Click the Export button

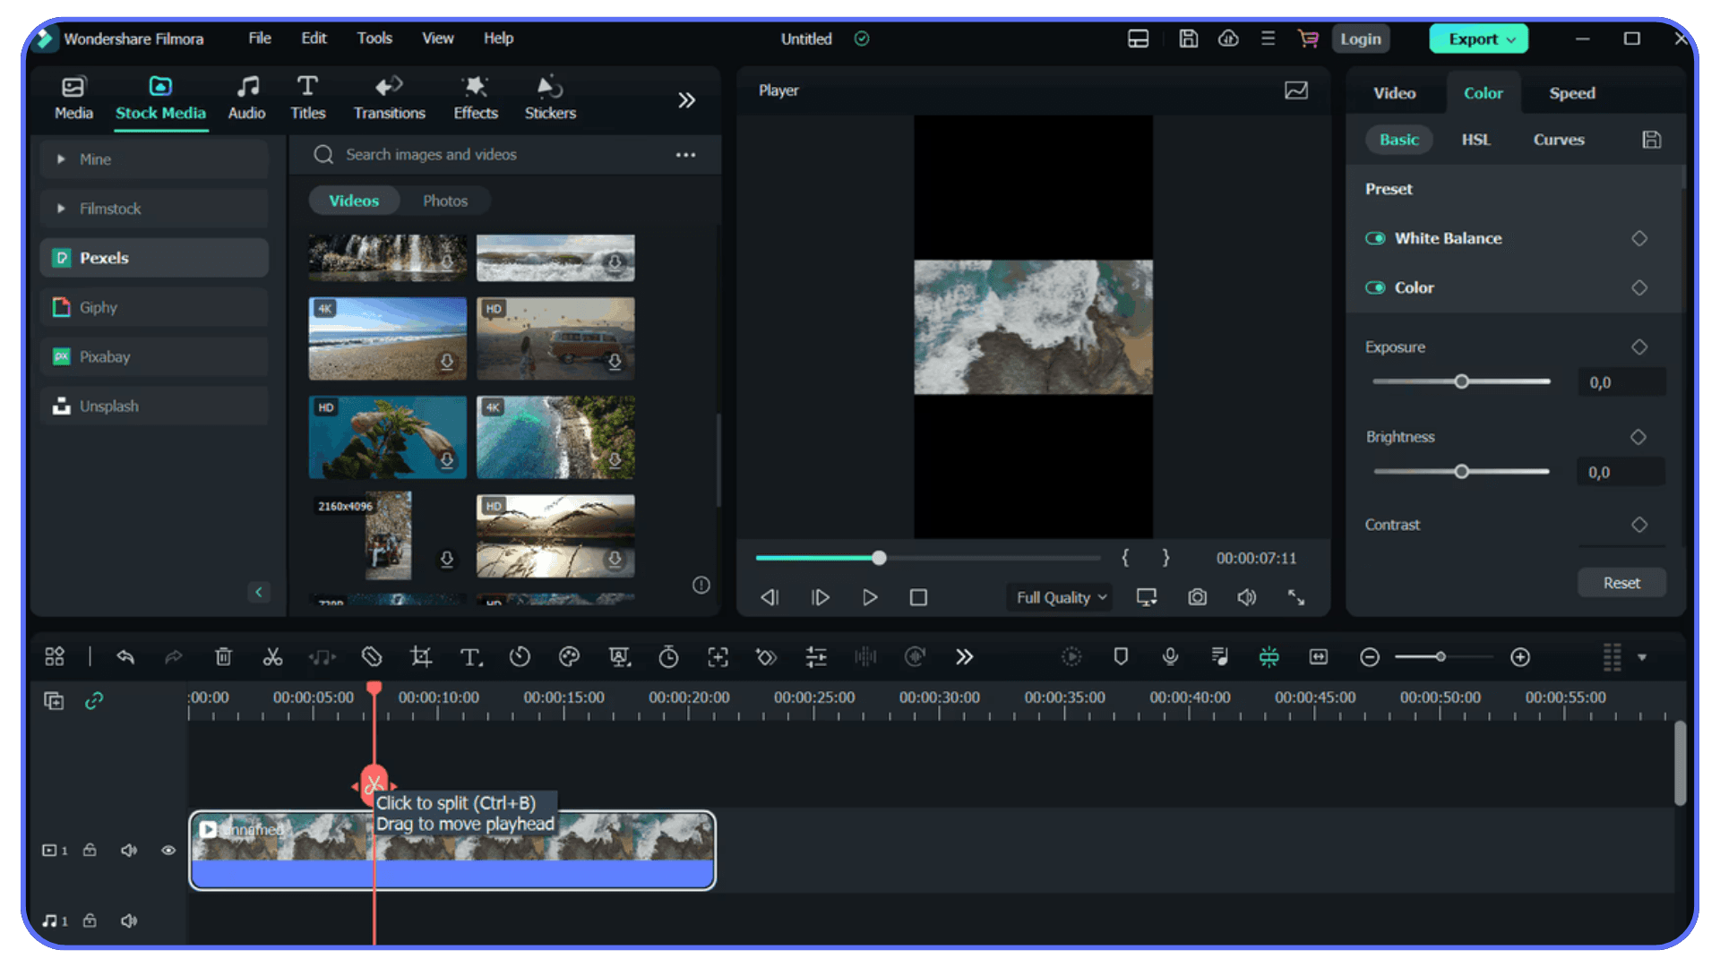[x=1479, y=39]
